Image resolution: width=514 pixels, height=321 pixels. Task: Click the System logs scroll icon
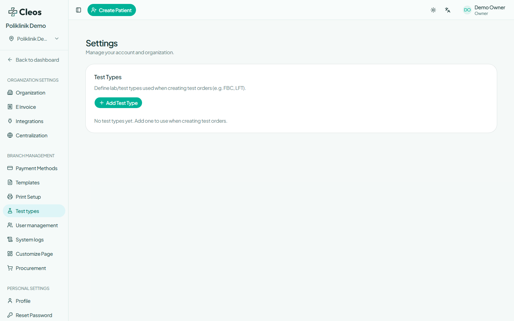click(10, 239)
